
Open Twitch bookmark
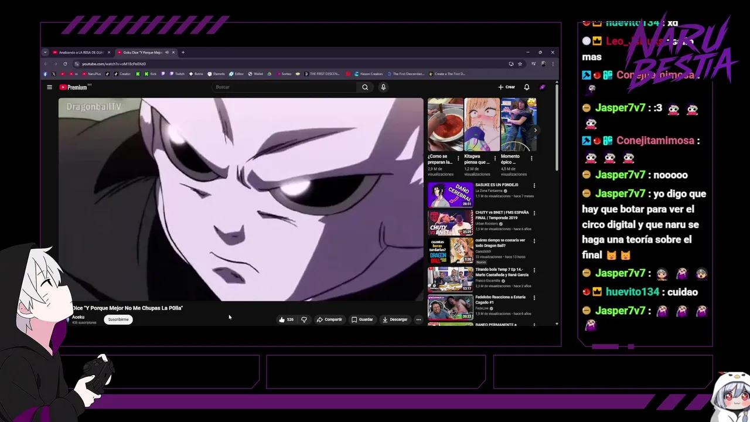point(178,74)
